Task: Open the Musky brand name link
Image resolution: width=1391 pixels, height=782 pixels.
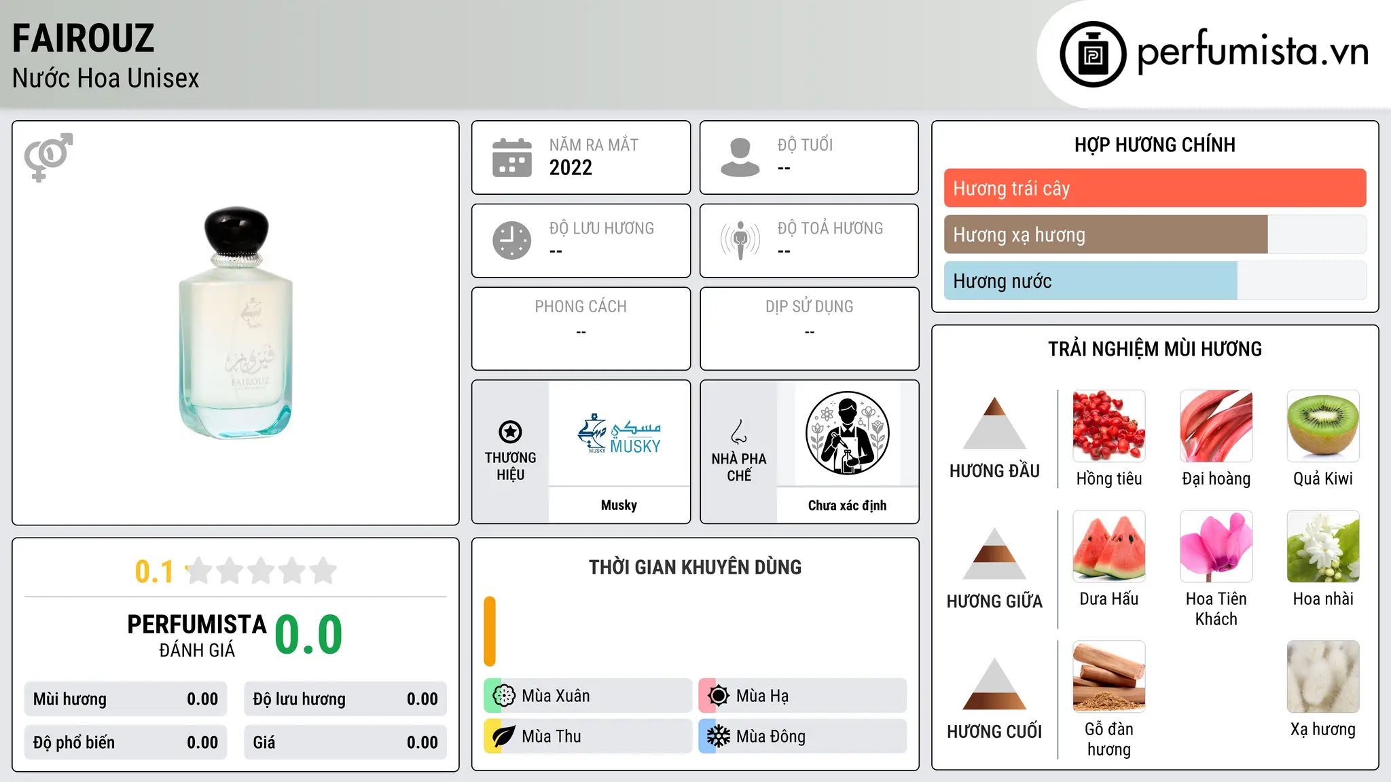Action: [619, 505]
